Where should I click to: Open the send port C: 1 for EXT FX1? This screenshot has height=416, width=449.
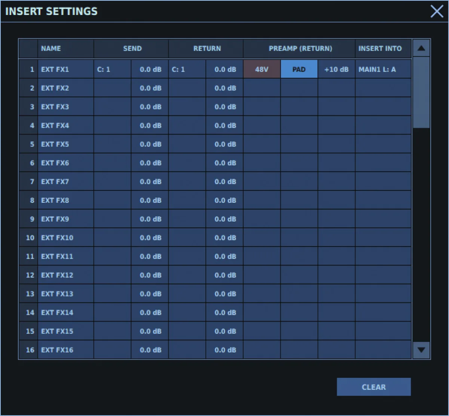[x=112, y=69]
